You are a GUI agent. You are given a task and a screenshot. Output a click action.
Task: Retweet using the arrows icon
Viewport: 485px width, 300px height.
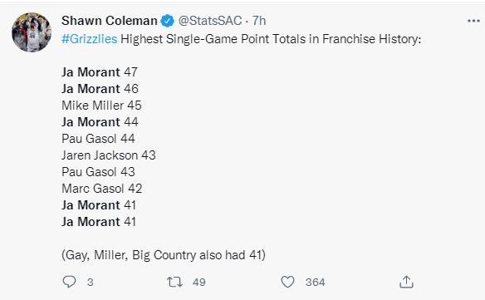174,282
